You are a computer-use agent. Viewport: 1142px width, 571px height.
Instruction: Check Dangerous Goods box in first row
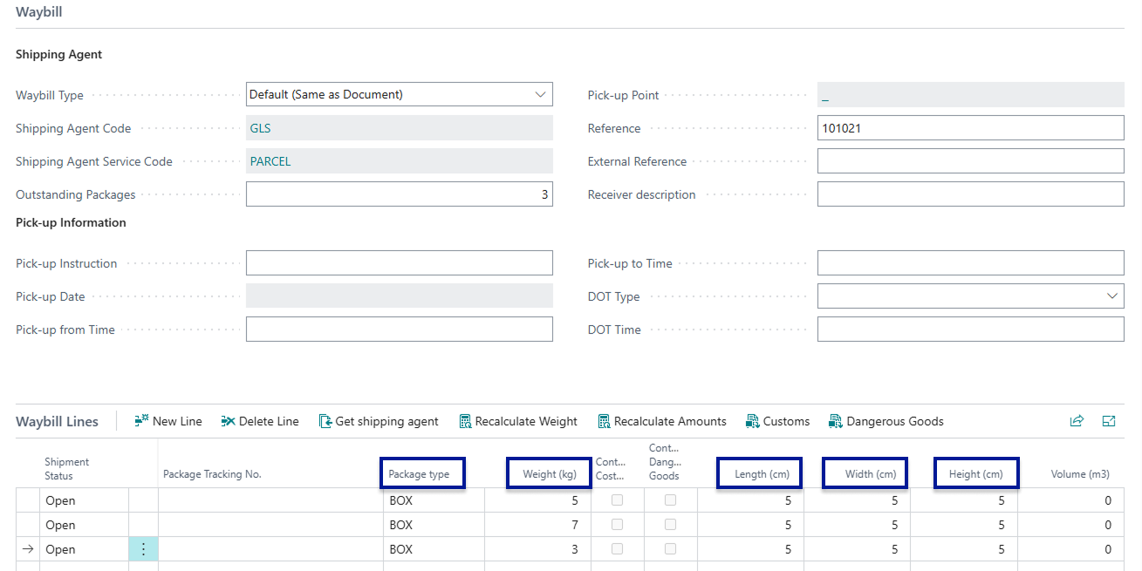tap(670, 500)
